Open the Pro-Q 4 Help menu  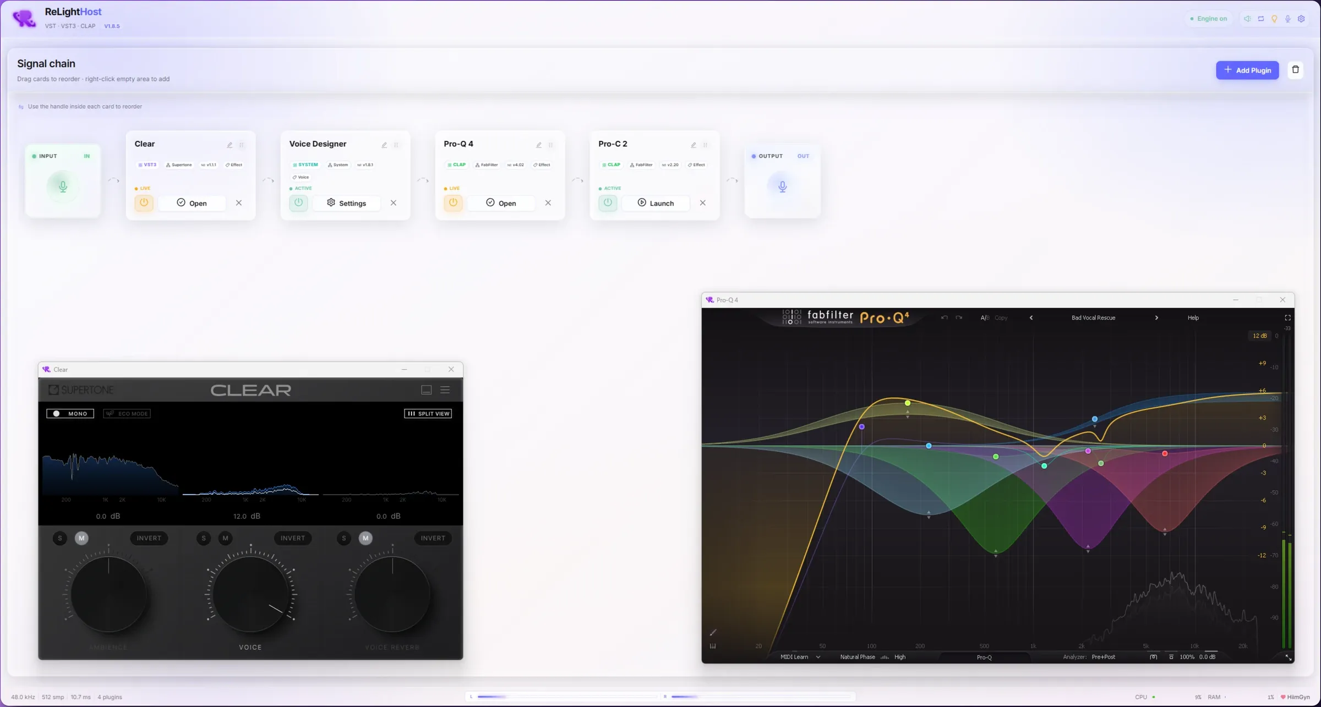pyautogui.click(x=1193, y=318)
